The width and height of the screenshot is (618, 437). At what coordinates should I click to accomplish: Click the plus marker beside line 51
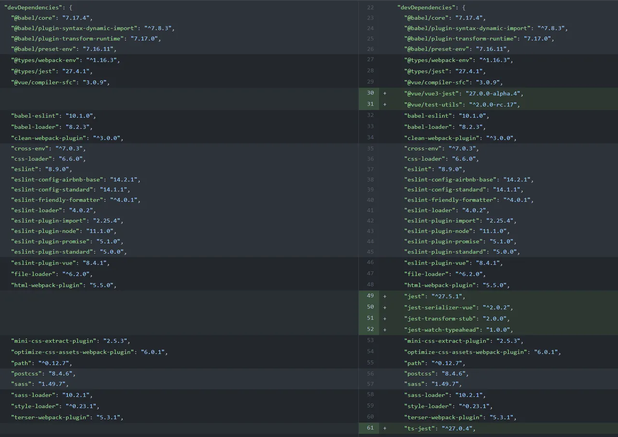tap(385, 318)
